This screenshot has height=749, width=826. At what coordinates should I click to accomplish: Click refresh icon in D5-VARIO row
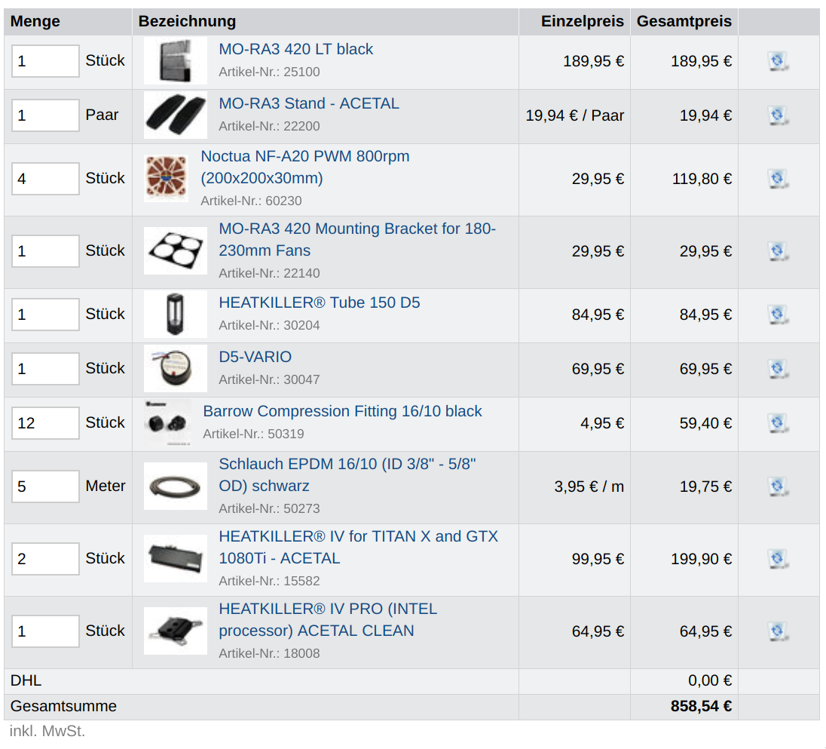click(778, 369)
